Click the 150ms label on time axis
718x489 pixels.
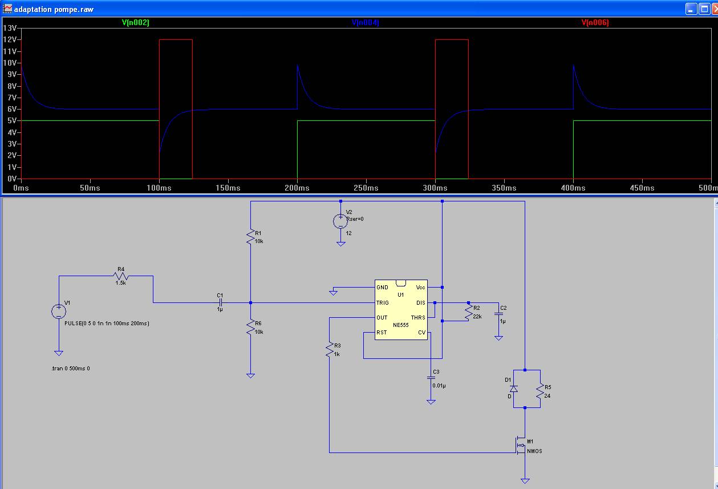(228, 188)
